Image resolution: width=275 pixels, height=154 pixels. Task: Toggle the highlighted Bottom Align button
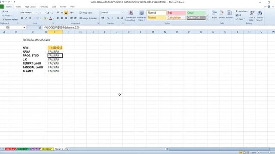[x=66, y=13]
